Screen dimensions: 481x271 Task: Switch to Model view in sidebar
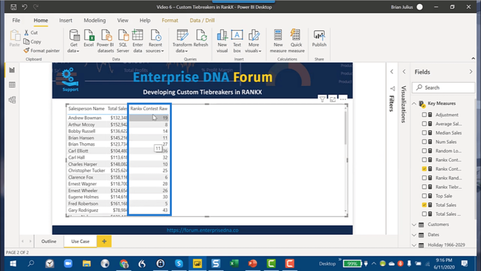point(12,100)
